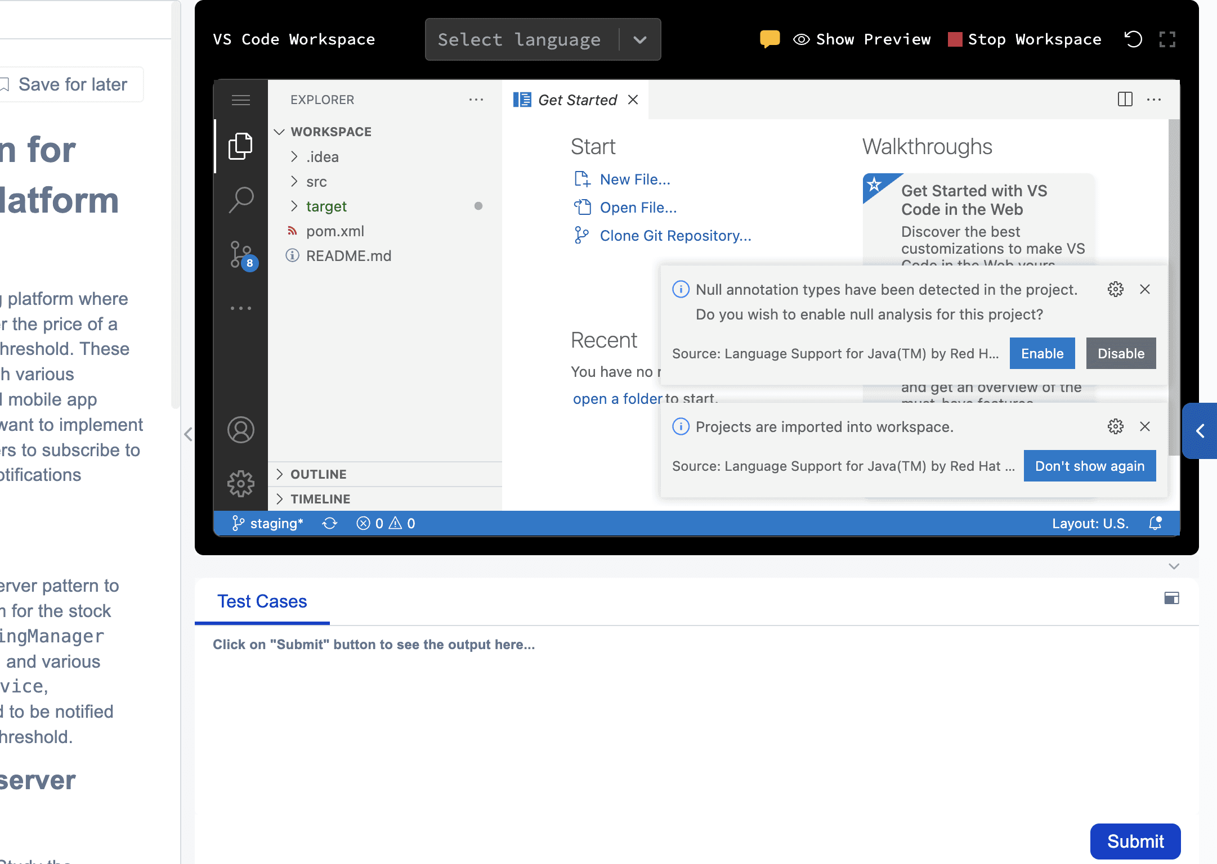Toggle Show Preview eye button
This screenshot has width=1217, height=864.
pos(862,39)
